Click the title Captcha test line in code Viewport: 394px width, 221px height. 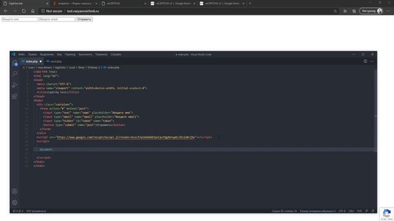pos(58,92)
